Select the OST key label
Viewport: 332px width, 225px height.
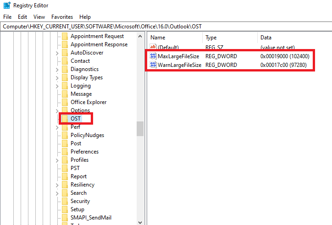pos(76,119)
